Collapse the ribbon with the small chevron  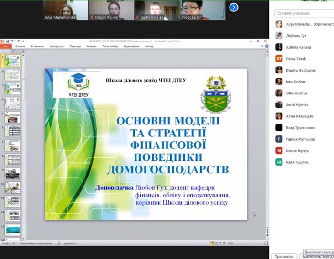[x=262, y=46]
